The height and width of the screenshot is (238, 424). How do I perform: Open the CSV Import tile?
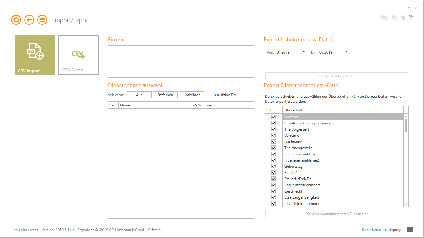coord(35,55)
